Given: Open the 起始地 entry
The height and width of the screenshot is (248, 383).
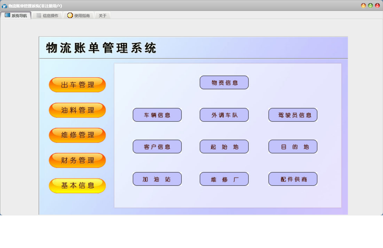Looking at the screenshot, I should [x=224, y=147].
